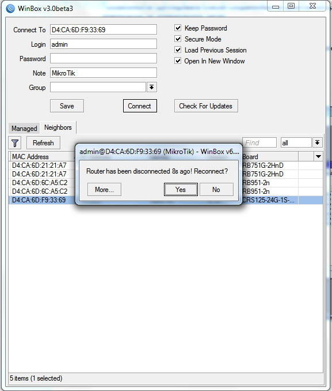The image size is (332, 391).
Task: Sort by MAC Address column header
Action: point(43,157)
